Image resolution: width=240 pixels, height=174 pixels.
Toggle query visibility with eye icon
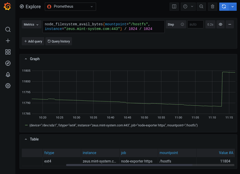tap(220, 24)
